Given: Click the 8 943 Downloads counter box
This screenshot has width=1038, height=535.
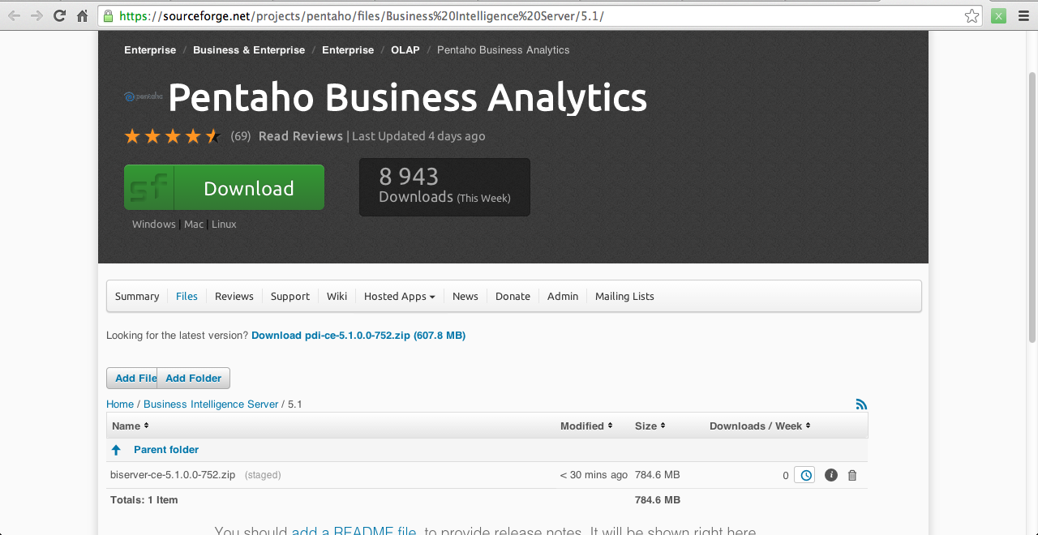Looking at the screenshot, I should tap(444, 187).
